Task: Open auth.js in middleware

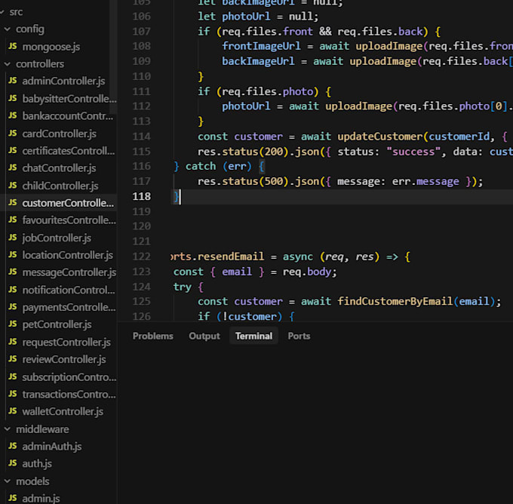Action: coord(37,464)
